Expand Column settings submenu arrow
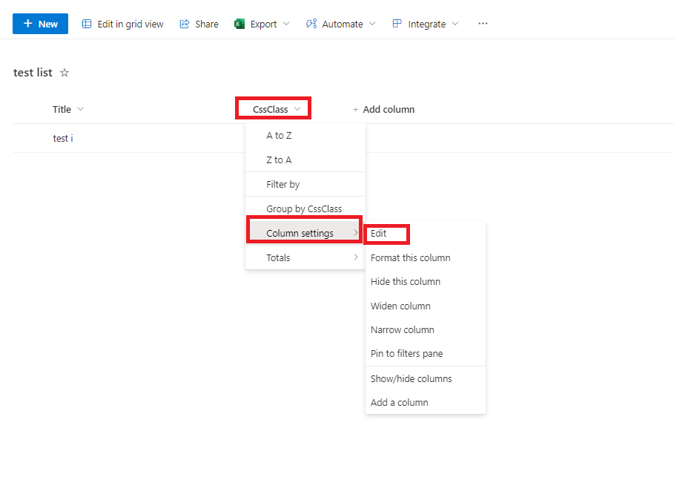This screenshot has height=503, width=674. click(356, 233)
